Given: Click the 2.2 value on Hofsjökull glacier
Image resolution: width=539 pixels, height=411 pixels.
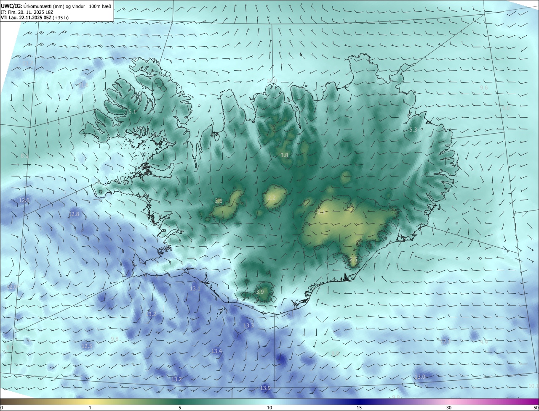Looking at the screenshot, I should (272, 198).
